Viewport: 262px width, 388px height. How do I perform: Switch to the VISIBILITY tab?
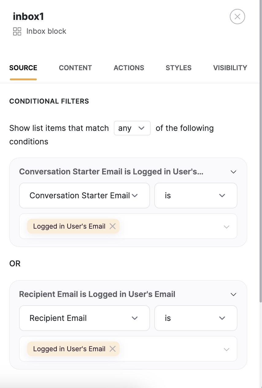click(230, 68)
